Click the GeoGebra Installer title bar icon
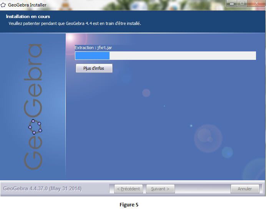Viewport: 266px width, 211px height. 3,5
